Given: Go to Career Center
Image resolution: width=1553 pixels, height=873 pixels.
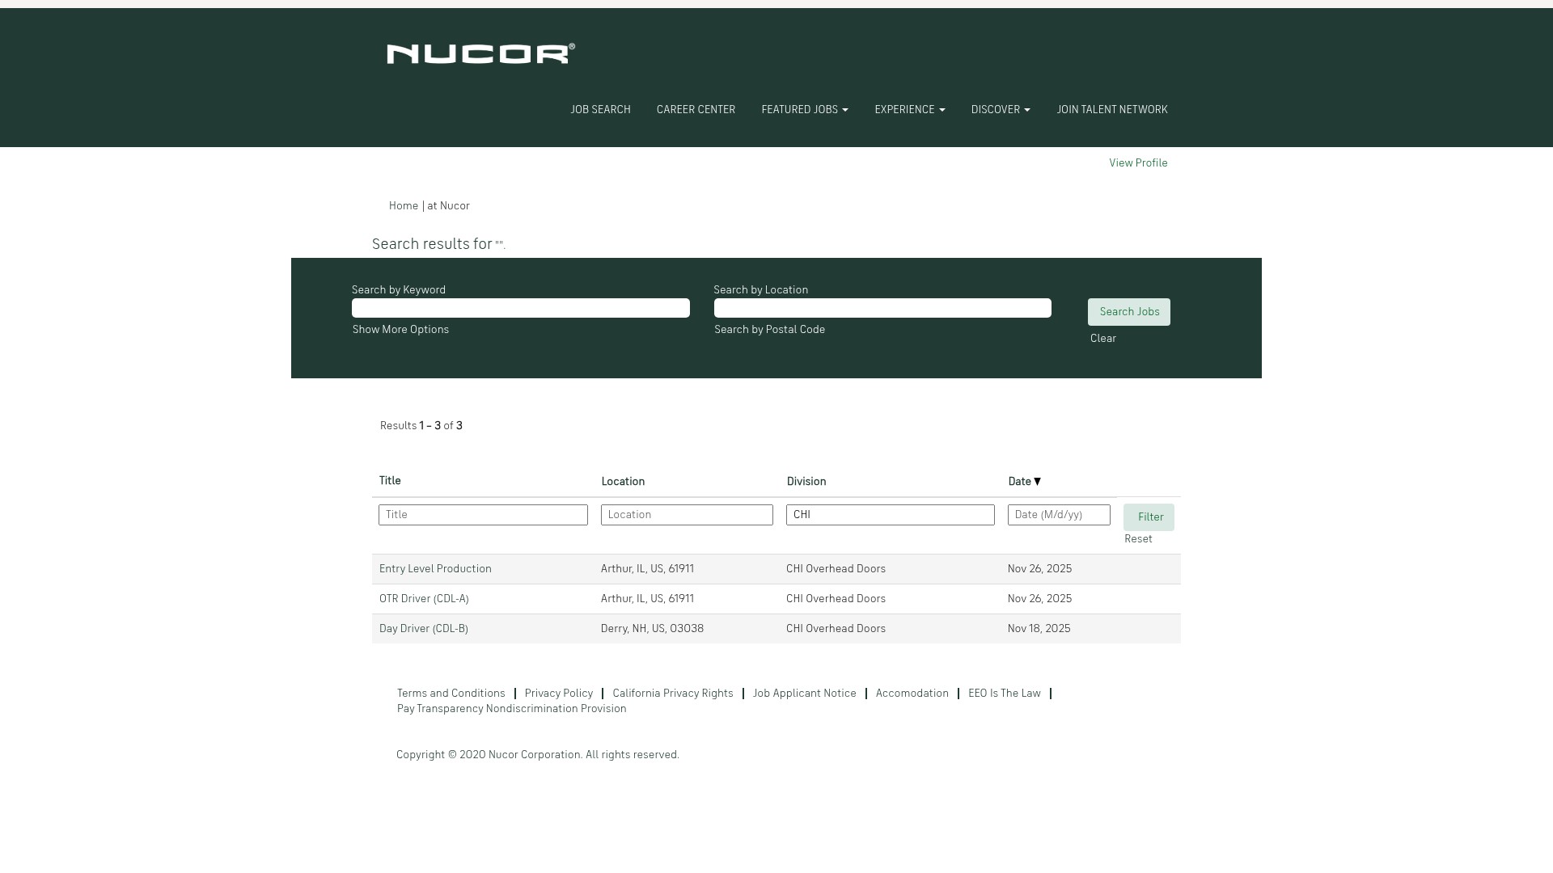Looking at the screenshot, I should (x=696, y=110).
